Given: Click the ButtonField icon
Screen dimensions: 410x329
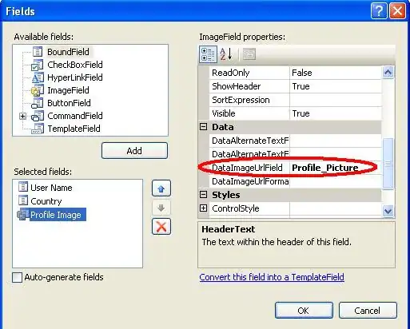Looking at the screenshot, I should [37, 103].
